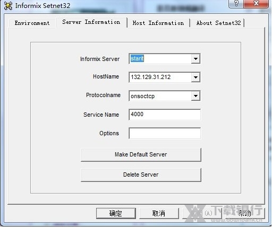
Task: Open the About Setnet32 tab
Action: click(x=218, y=23)
